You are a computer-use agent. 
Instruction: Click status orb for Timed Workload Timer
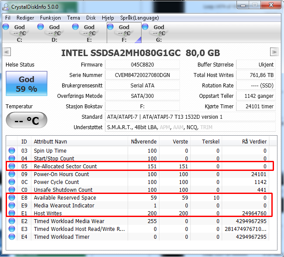(12, 237)
